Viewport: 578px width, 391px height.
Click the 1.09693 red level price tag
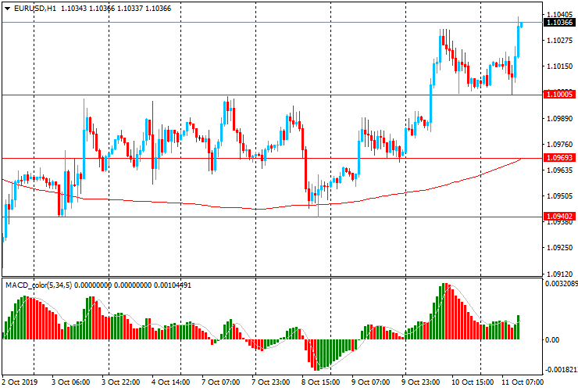pos(559,158)
